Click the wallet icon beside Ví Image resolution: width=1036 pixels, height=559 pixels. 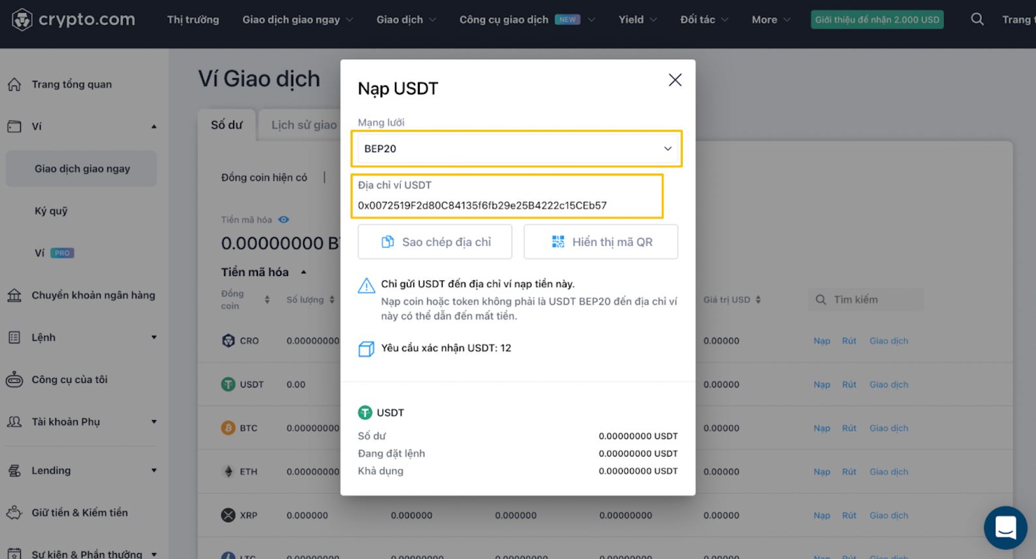(14, 127)
